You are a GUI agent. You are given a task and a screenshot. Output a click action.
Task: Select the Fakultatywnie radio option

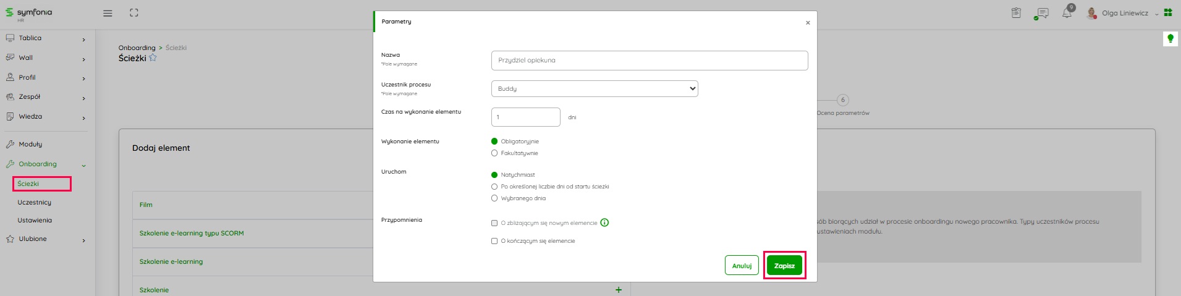pos(494,153)
